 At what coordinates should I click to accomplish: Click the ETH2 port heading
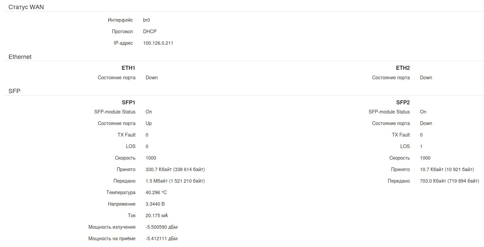403,68
